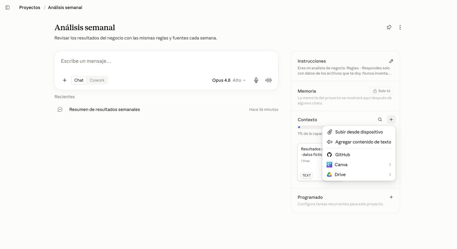The height and width of the screenshot is (249, 457).
Task: Go to Proyectos breadcrumb
Action: 30,7
